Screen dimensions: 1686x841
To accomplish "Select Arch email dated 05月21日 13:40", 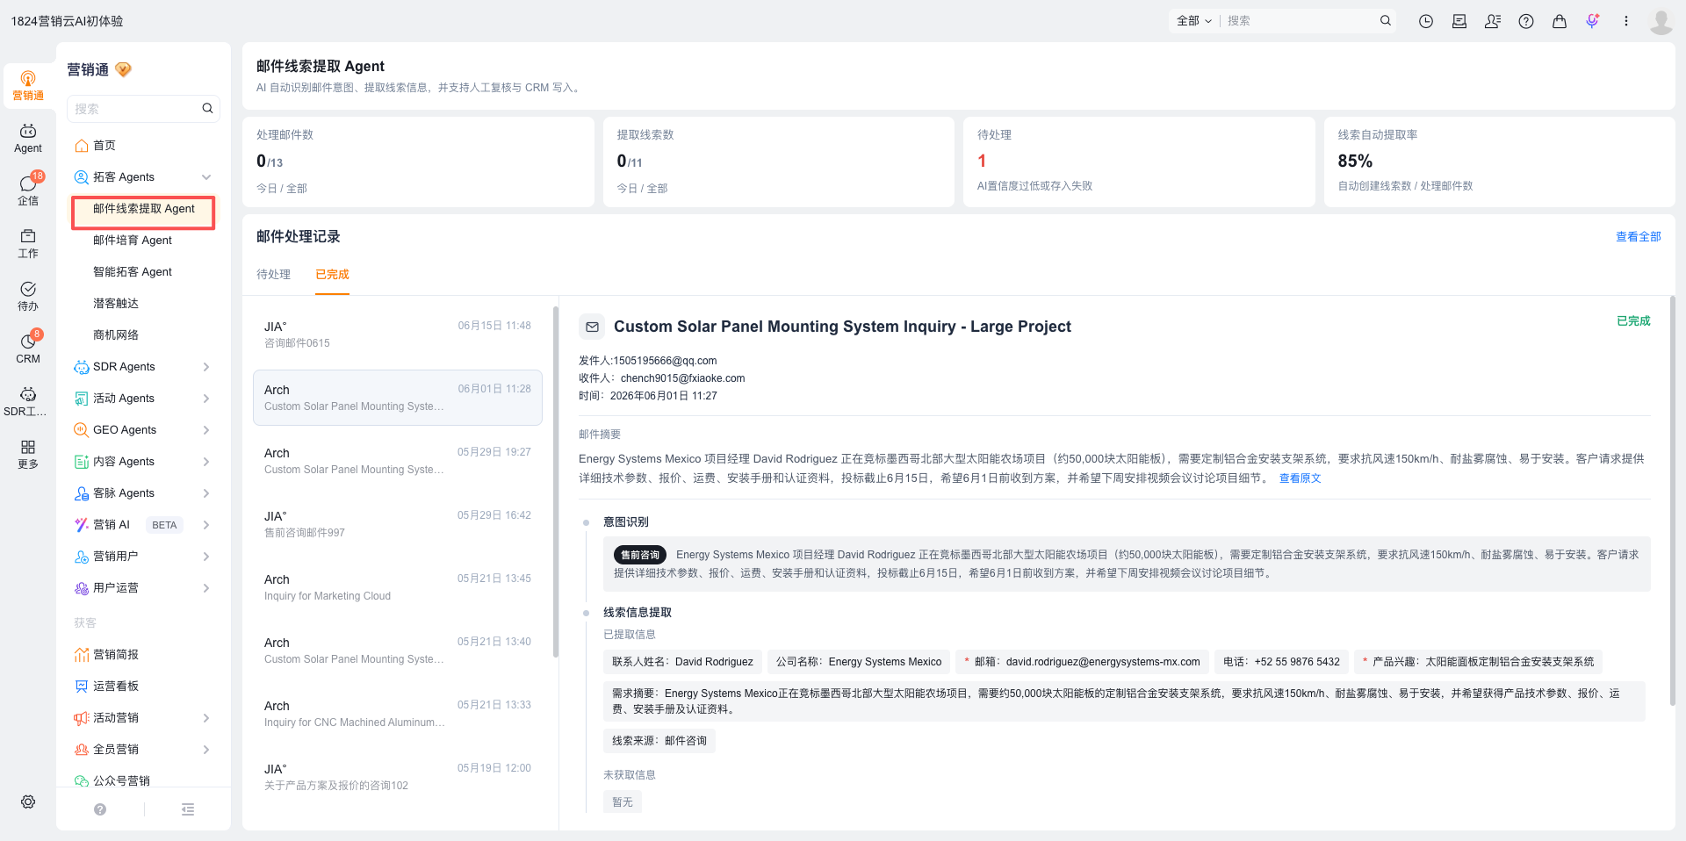I will coord(398,651).
